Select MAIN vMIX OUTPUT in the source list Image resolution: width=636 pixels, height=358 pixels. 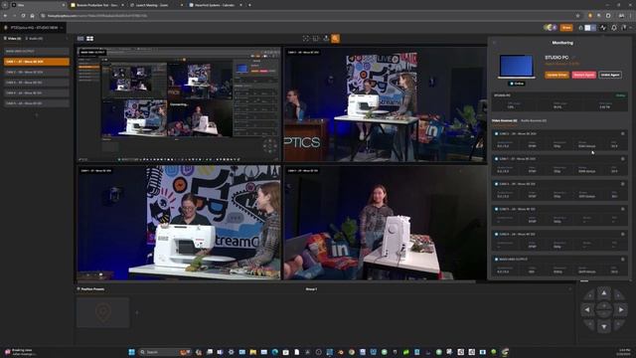point(37,52)
